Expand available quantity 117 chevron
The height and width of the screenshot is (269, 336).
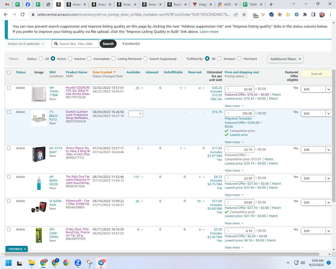(x=142, y=177)
